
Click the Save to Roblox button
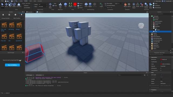12,65
